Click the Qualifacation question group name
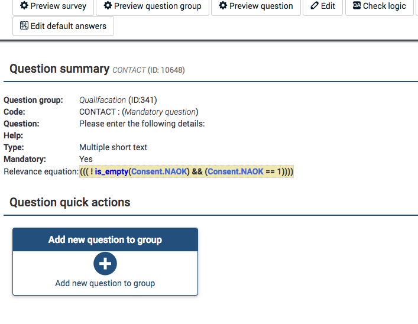 tap(103, 100)
